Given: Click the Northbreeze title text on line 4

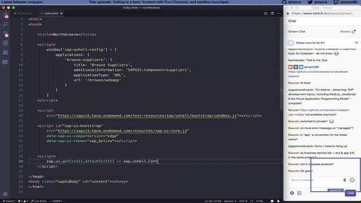Looking at the screenshot, I should (x=65, y=34).
